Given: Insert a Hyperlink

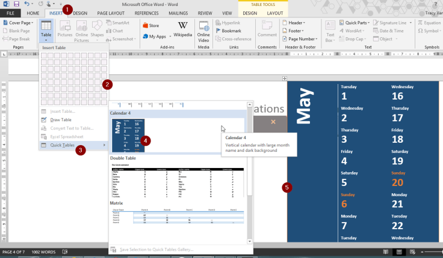Looking at the screenshot, I should pos(228,23).
